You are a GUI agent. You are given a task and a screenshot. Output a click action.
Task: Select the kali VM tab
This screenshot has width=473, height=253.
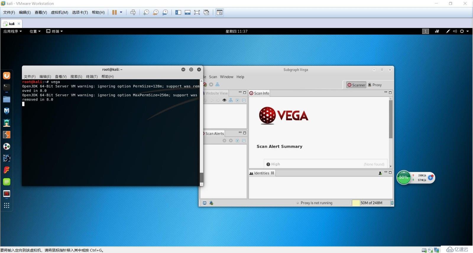(12, 24)
